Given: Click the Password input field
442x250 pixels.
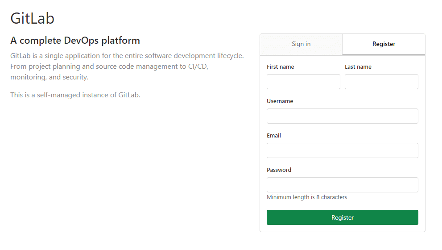Looking at the screenshot, I should 343,185.
